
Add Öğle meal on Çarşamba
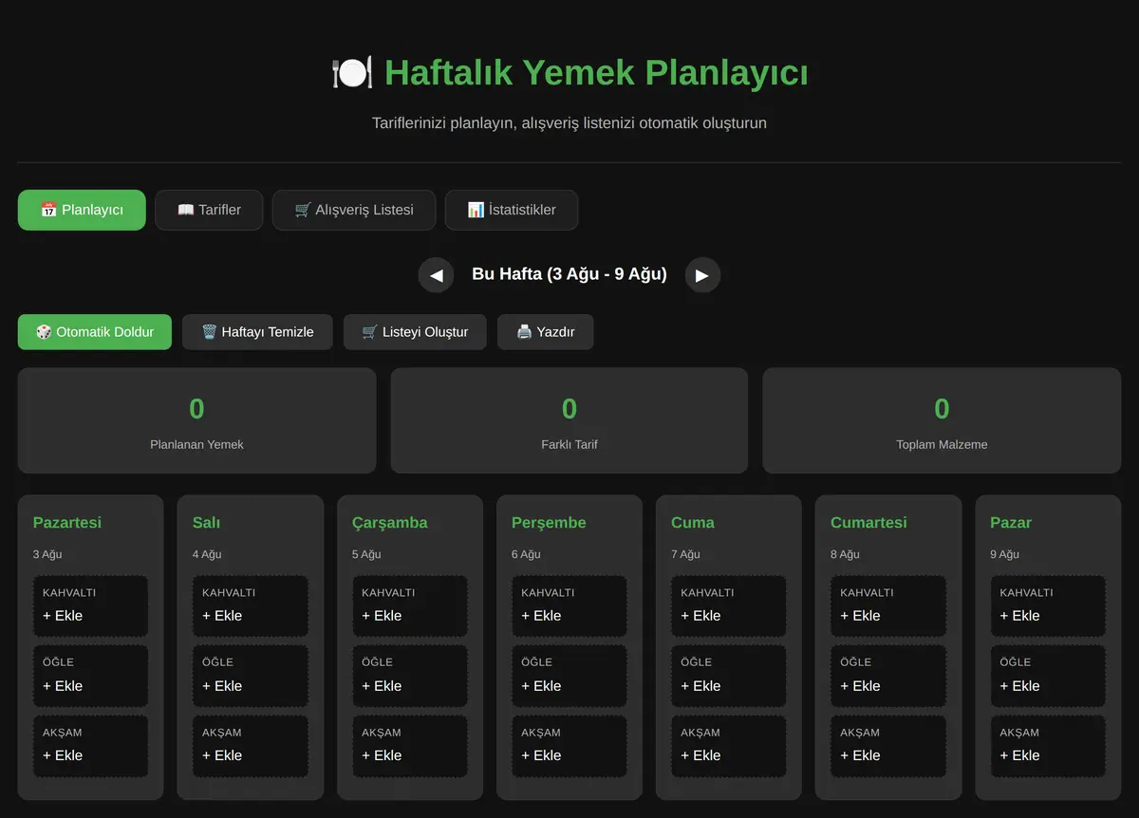[x=409, y=676]
